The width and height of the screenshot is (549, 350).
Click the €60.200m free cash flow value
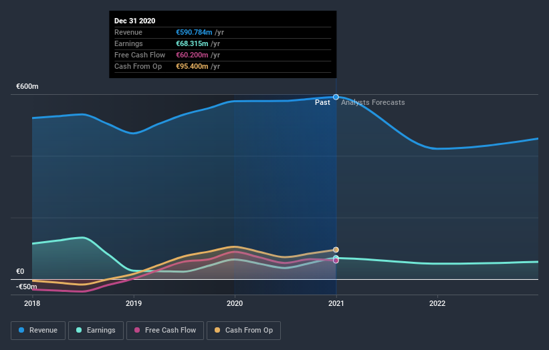192,55
